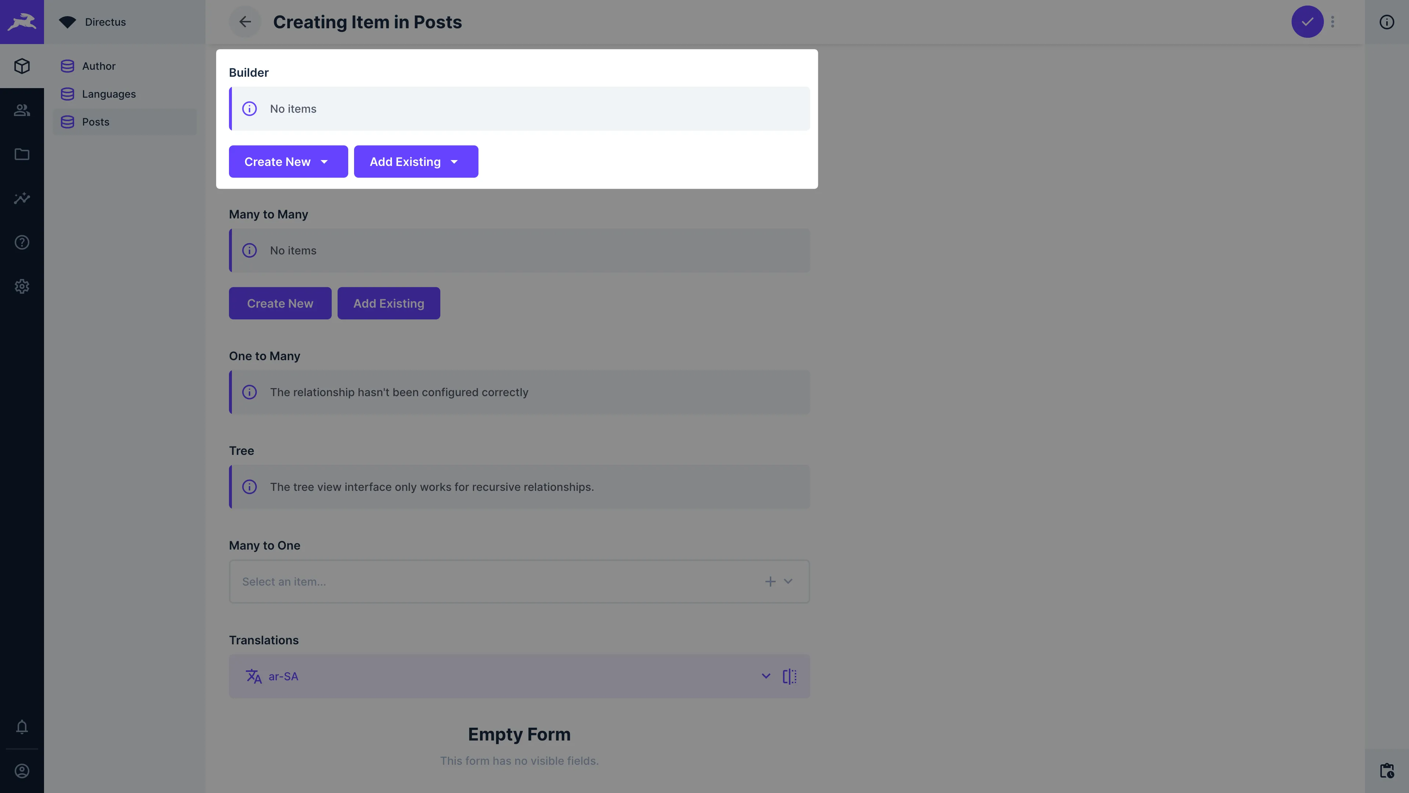Open the item info sidebar
The image size is (1409, 793).
click(1387, 22)
